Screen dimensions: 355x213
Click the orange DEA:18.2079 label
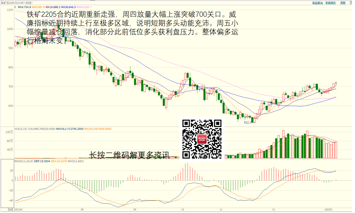click(x=59, y=161)
